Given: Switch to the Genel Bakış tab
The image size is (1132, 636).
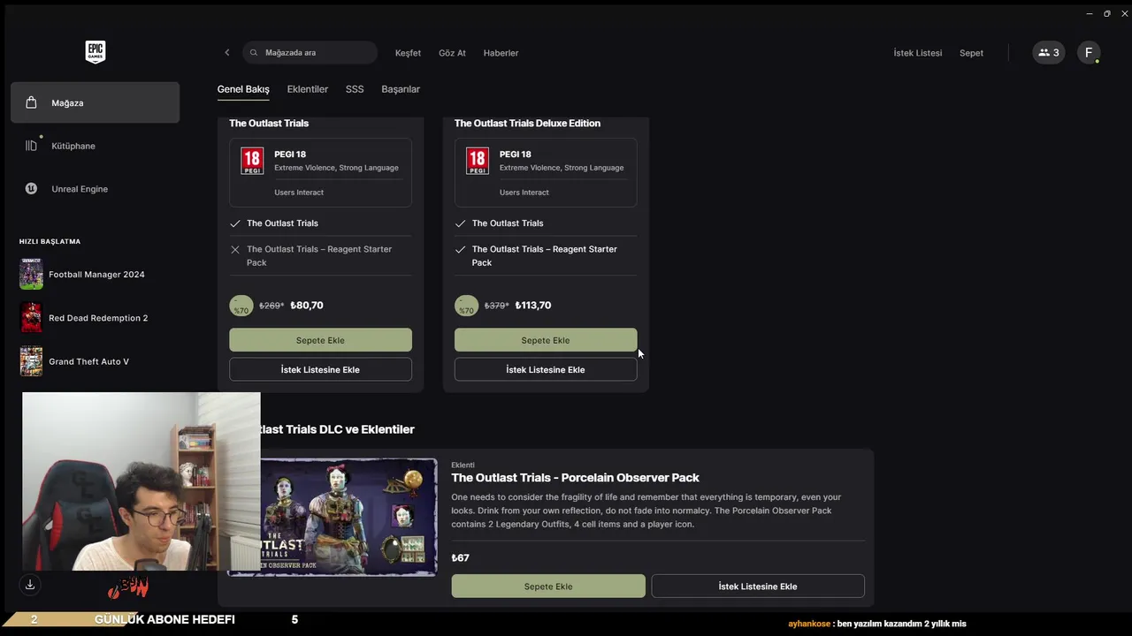Looking at the screenshot, I should (x=243, y=89).
